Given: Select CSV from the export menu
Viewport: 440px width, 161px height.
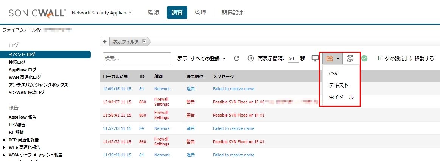Looking at the screenshot, I should [333, 73].
